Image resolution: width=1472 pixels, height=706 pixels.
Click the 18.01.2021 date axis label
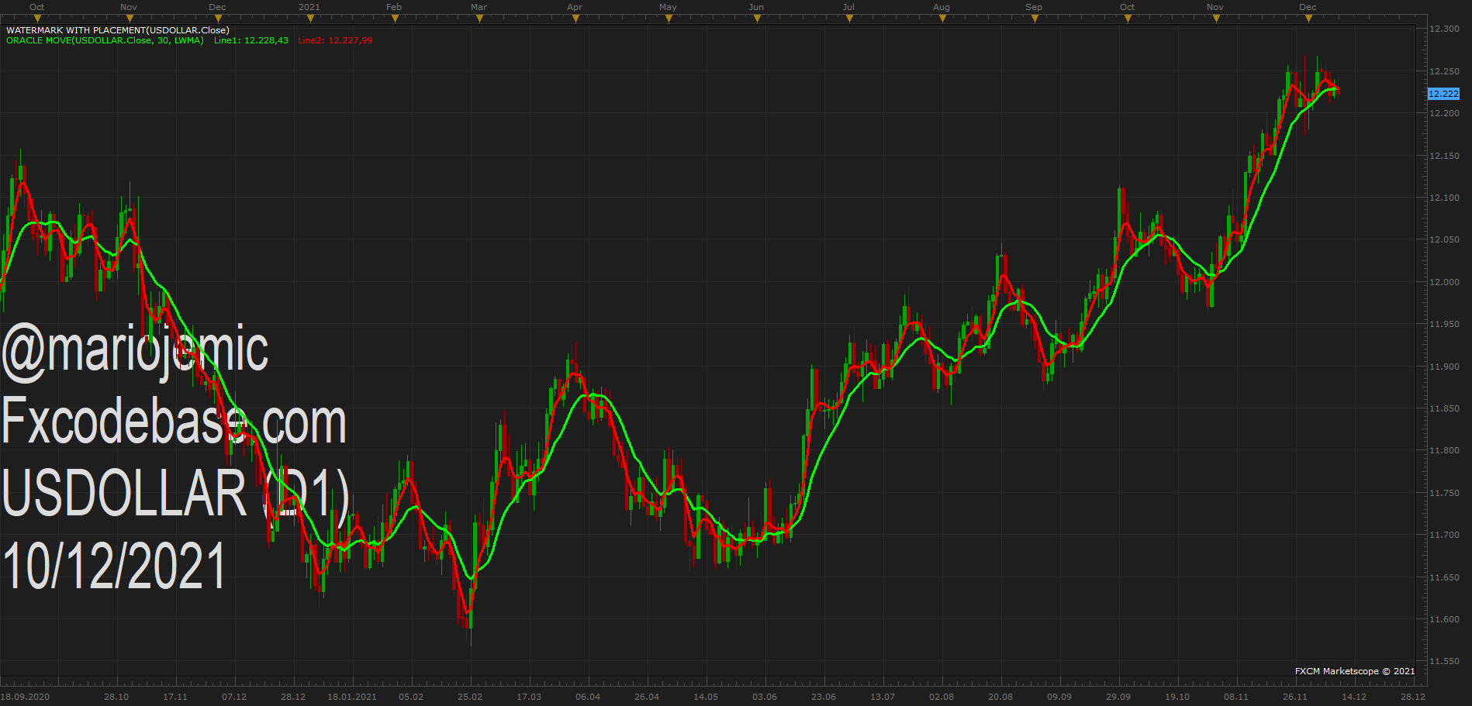(x=352, y=697)
